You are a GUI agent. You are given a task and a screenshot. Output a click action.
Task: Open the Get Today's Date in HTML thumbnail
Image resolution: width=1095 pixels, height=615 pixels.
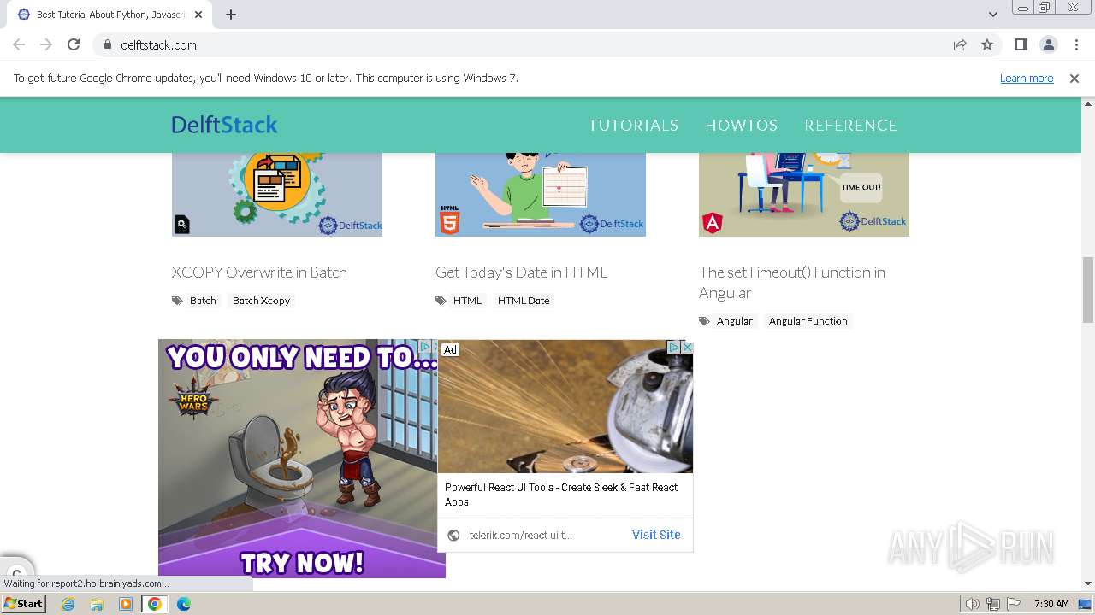pyautogui.click(x=541, y=195)
